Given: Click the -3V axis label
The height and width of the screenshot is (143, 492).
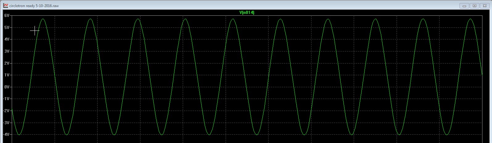Looking at the screenshot, I should pos(6,123).
